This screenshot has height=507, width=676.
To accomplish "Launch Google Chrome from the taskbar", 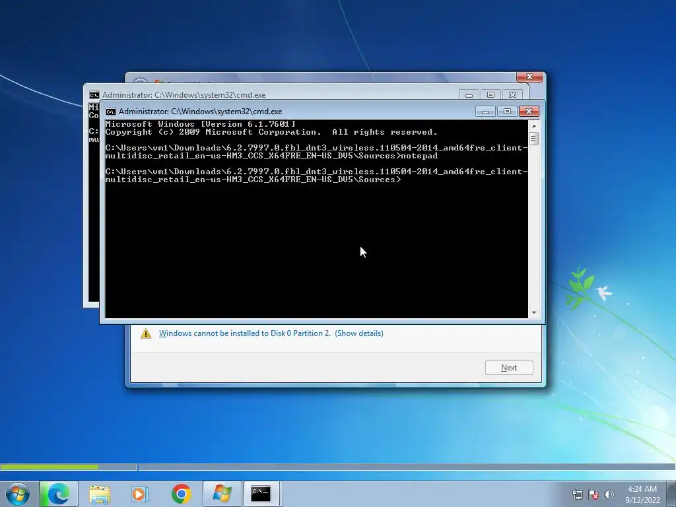I will coord(181,494).
